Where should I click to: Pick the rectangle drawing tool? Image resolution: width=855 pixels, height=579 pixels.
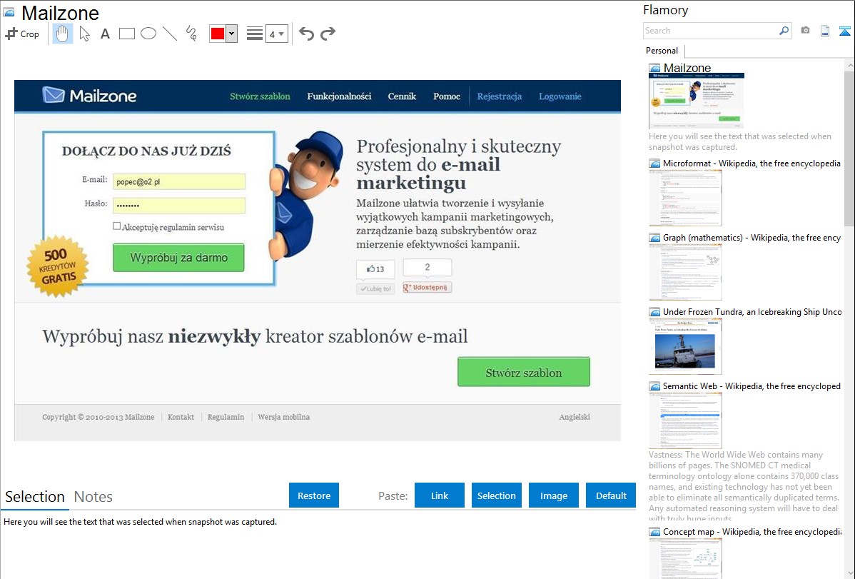pos(126,34)
